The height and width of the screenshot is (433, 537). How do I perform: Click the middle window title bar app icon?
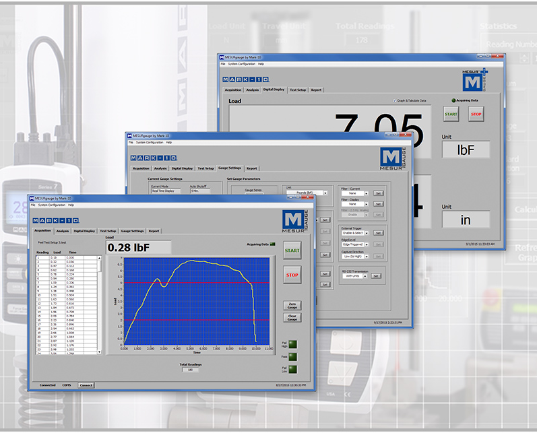click(129, 135)
